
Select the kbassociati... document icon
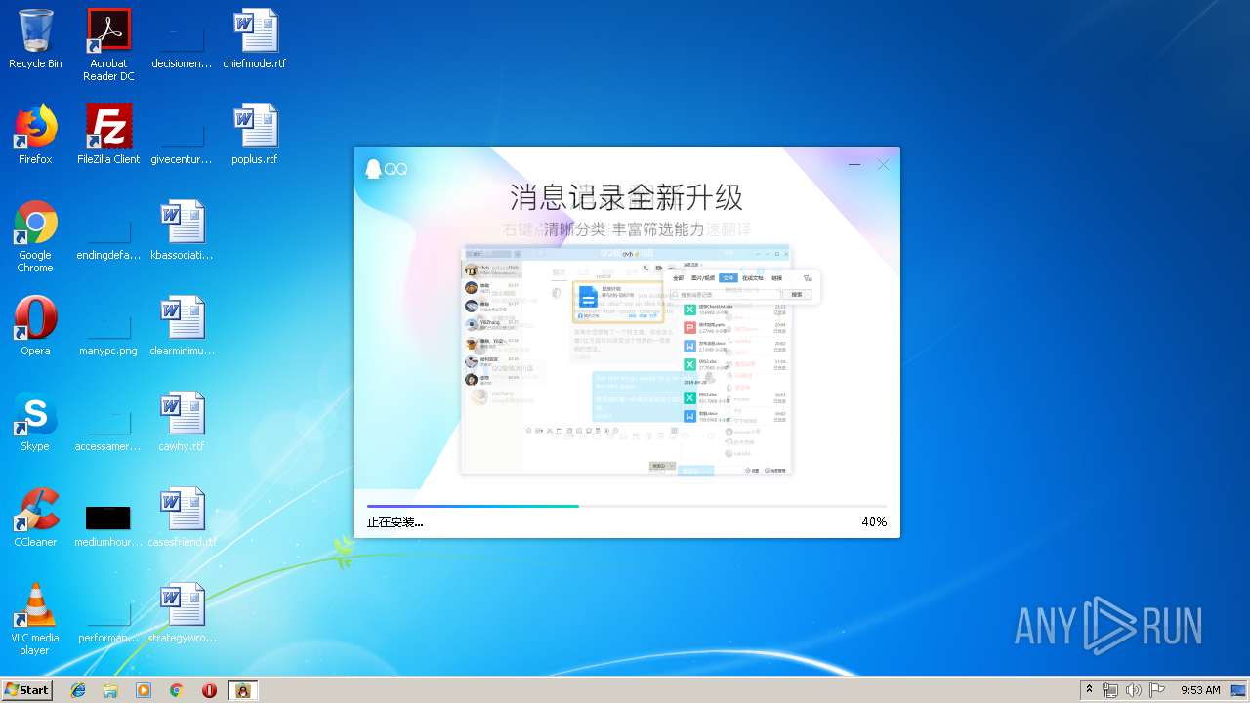[x=182, y=230]
